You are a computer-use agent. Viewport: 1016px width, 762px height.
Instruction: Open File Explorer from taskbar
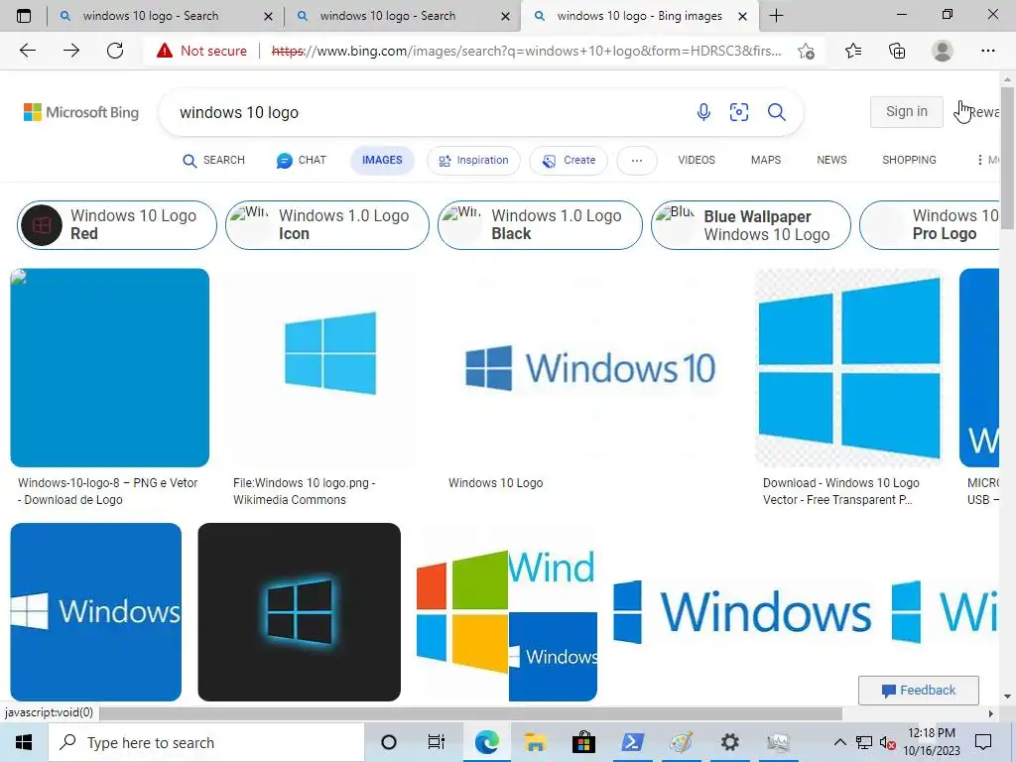point(535,742)
